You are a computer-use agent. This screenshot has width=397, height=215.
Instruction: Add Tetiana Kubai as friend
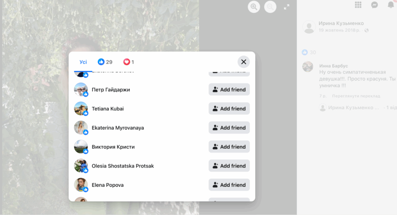229,109
